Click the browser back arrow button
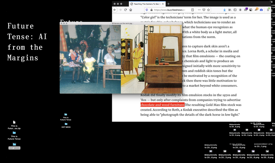The image size is (275, 163). pyautogui.click(x=115, y=10)
